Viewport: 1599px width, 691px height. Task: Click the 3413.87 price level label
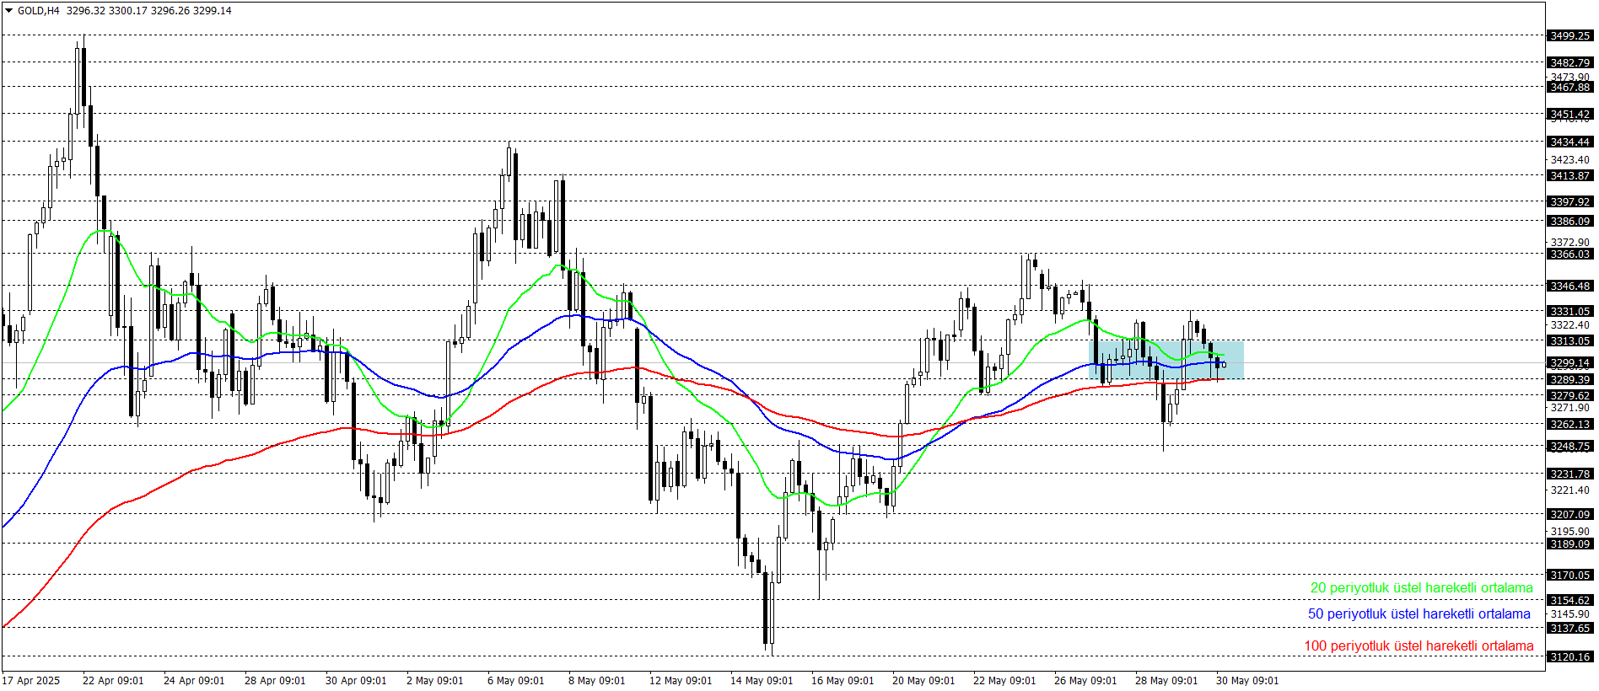[x=1569, y=176]
